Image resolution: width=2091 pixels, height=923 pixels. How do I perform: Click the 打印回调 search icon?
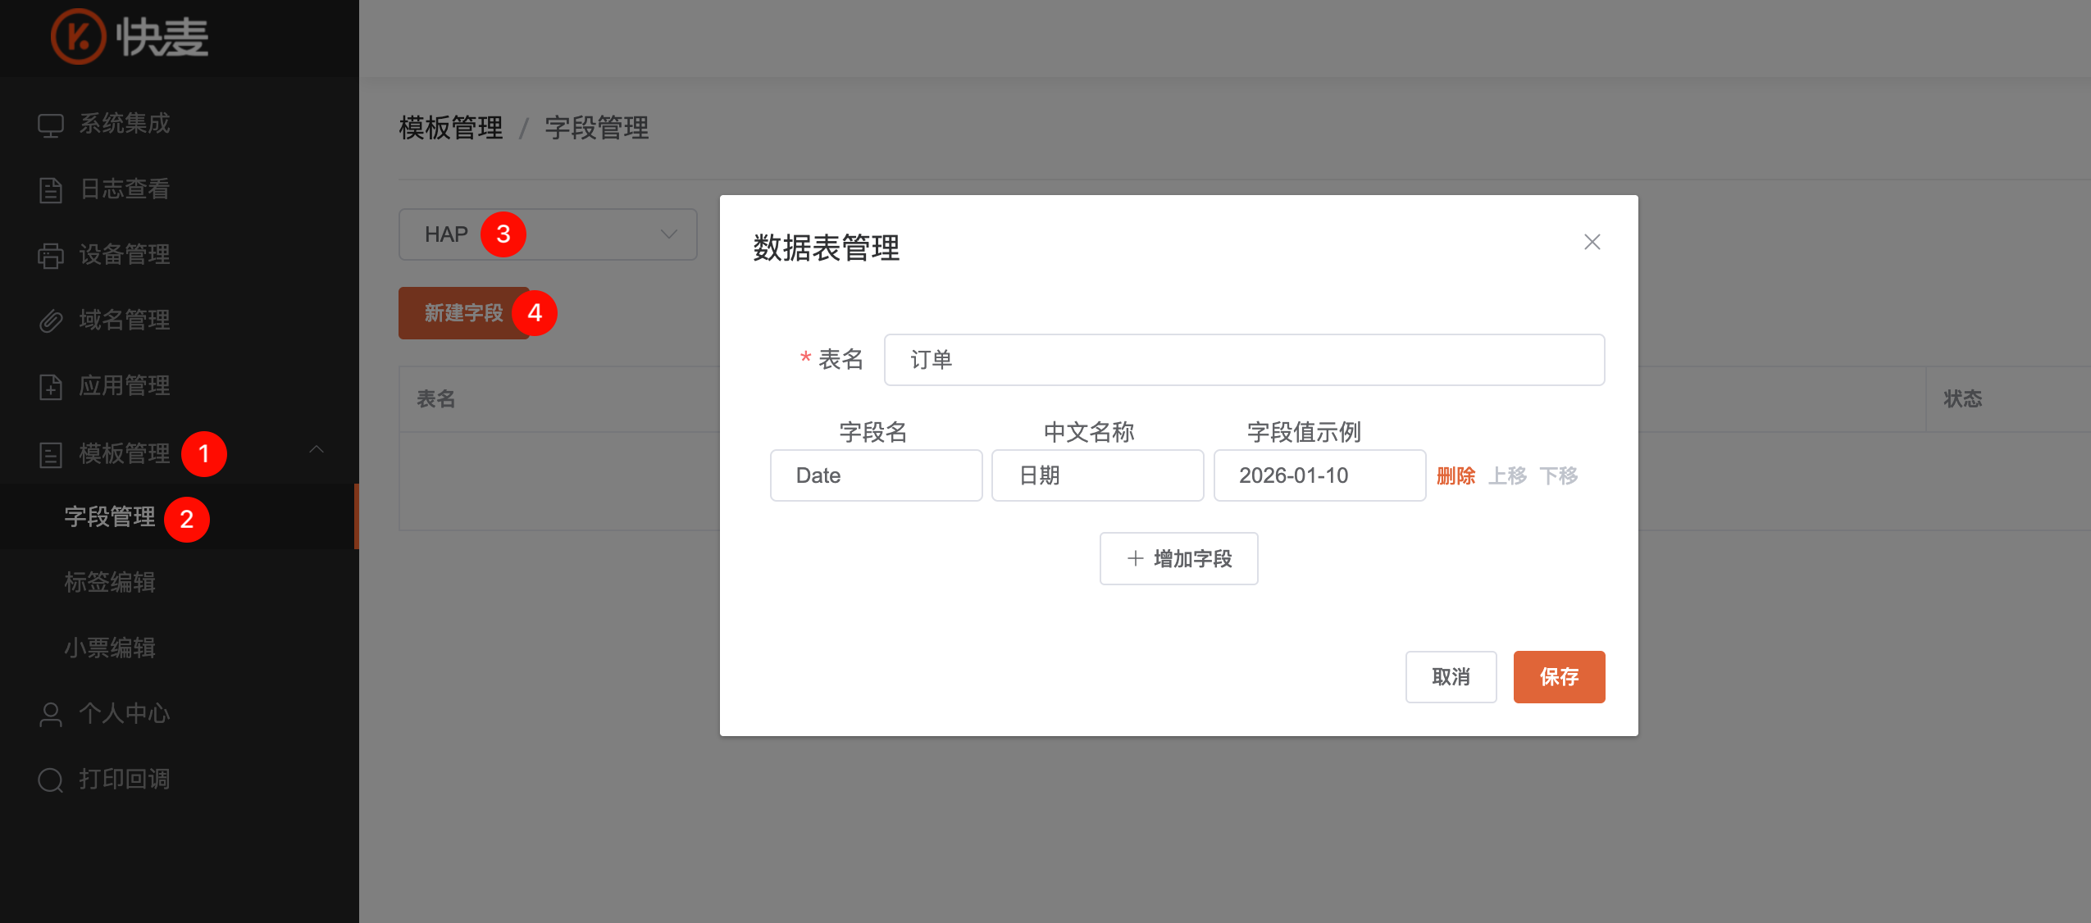pos(50,780)
